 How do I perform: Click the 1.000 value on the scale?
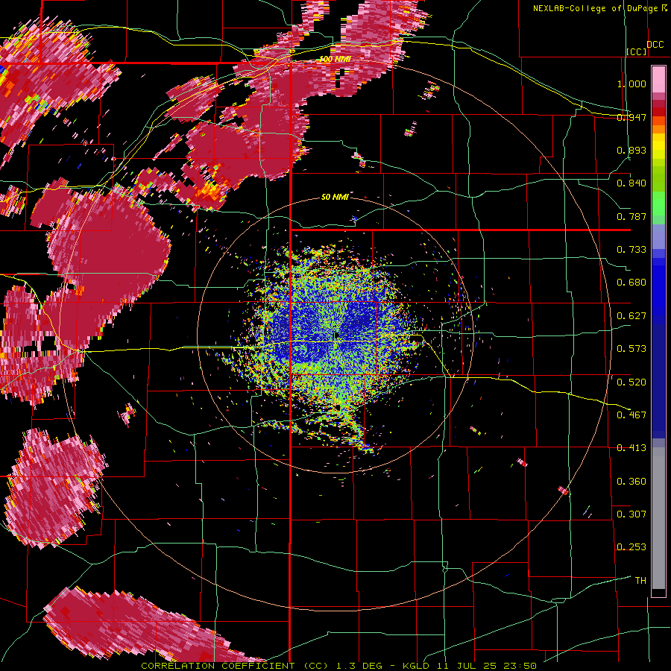[631, 84]
